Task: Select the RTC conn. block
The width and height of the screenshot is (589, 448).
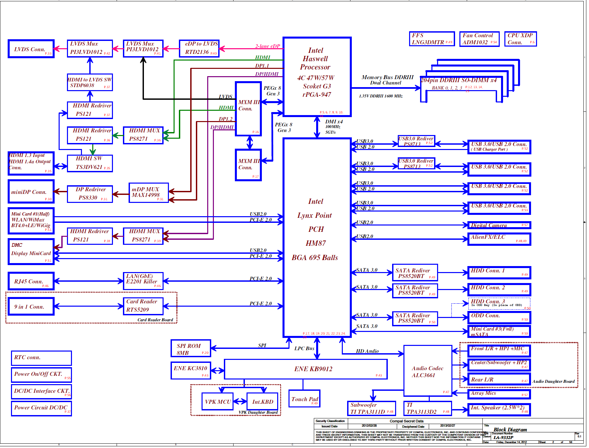Action: [x=41, y=358]
